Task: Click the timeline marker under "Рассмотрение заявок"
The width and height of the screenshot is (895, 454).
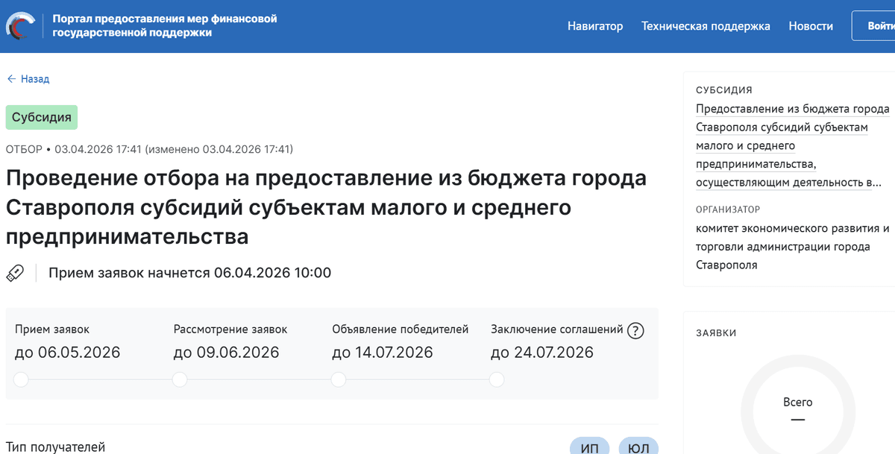Action: point(179,379)
